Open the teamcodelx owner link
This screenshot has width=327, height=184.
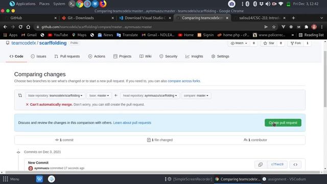coord(24,43)
